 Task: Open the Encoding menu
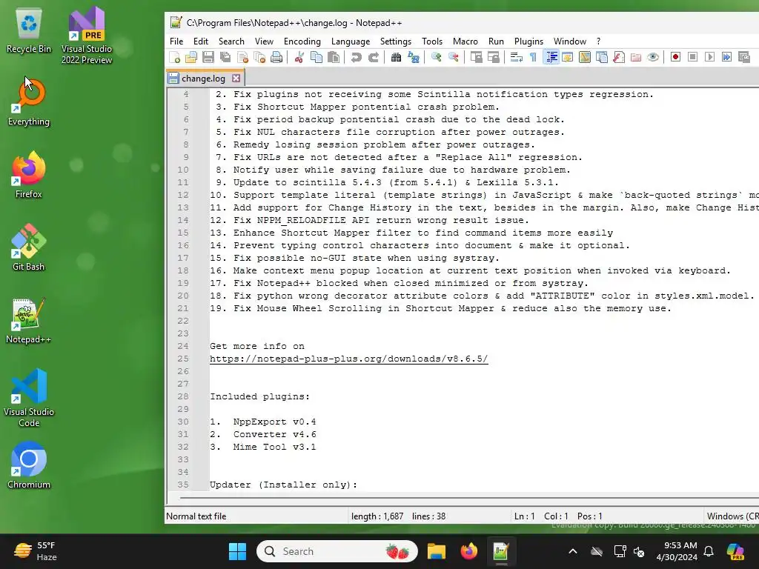(302, 41)
